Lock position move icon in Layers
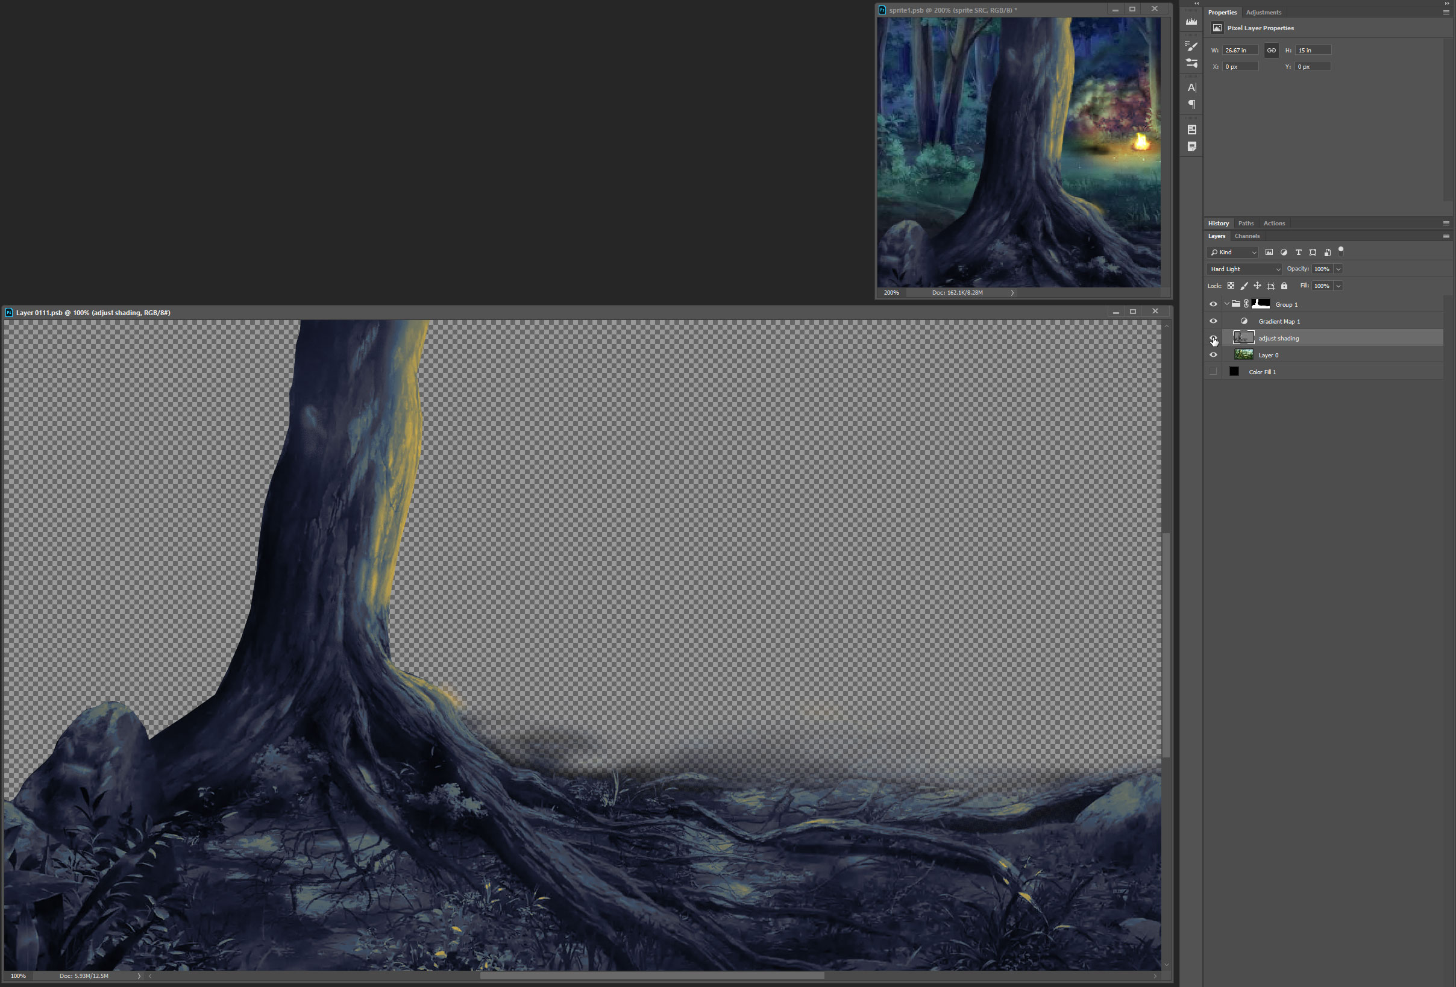The width and height of the screenshot is (1456, 987). (x=1257, y=286)
